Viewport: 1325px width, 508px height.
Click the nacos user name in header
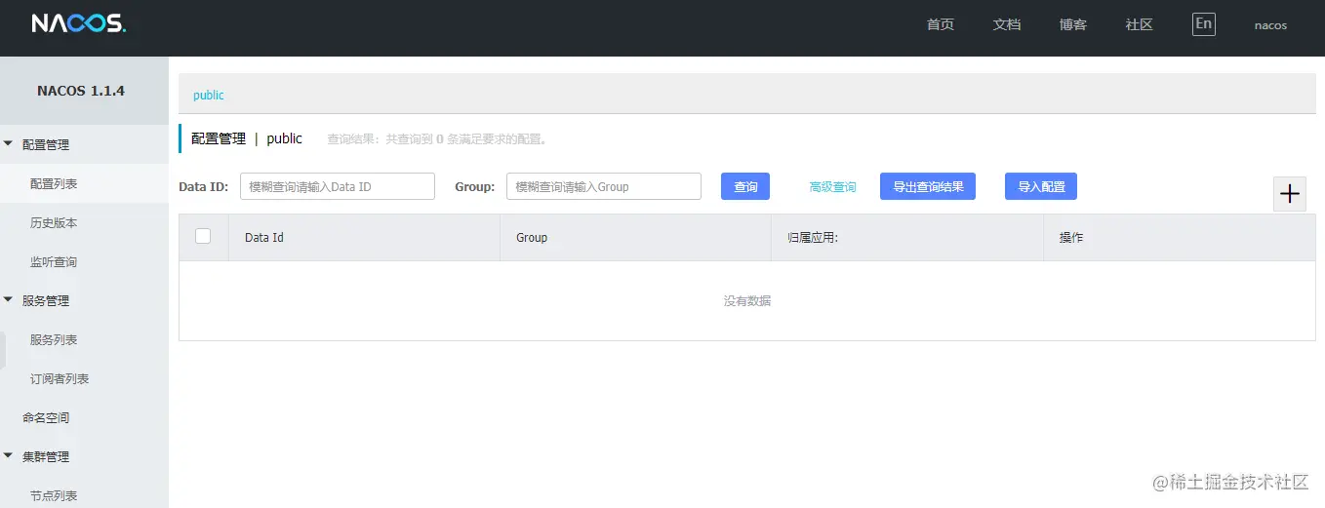coord(1270,25)
